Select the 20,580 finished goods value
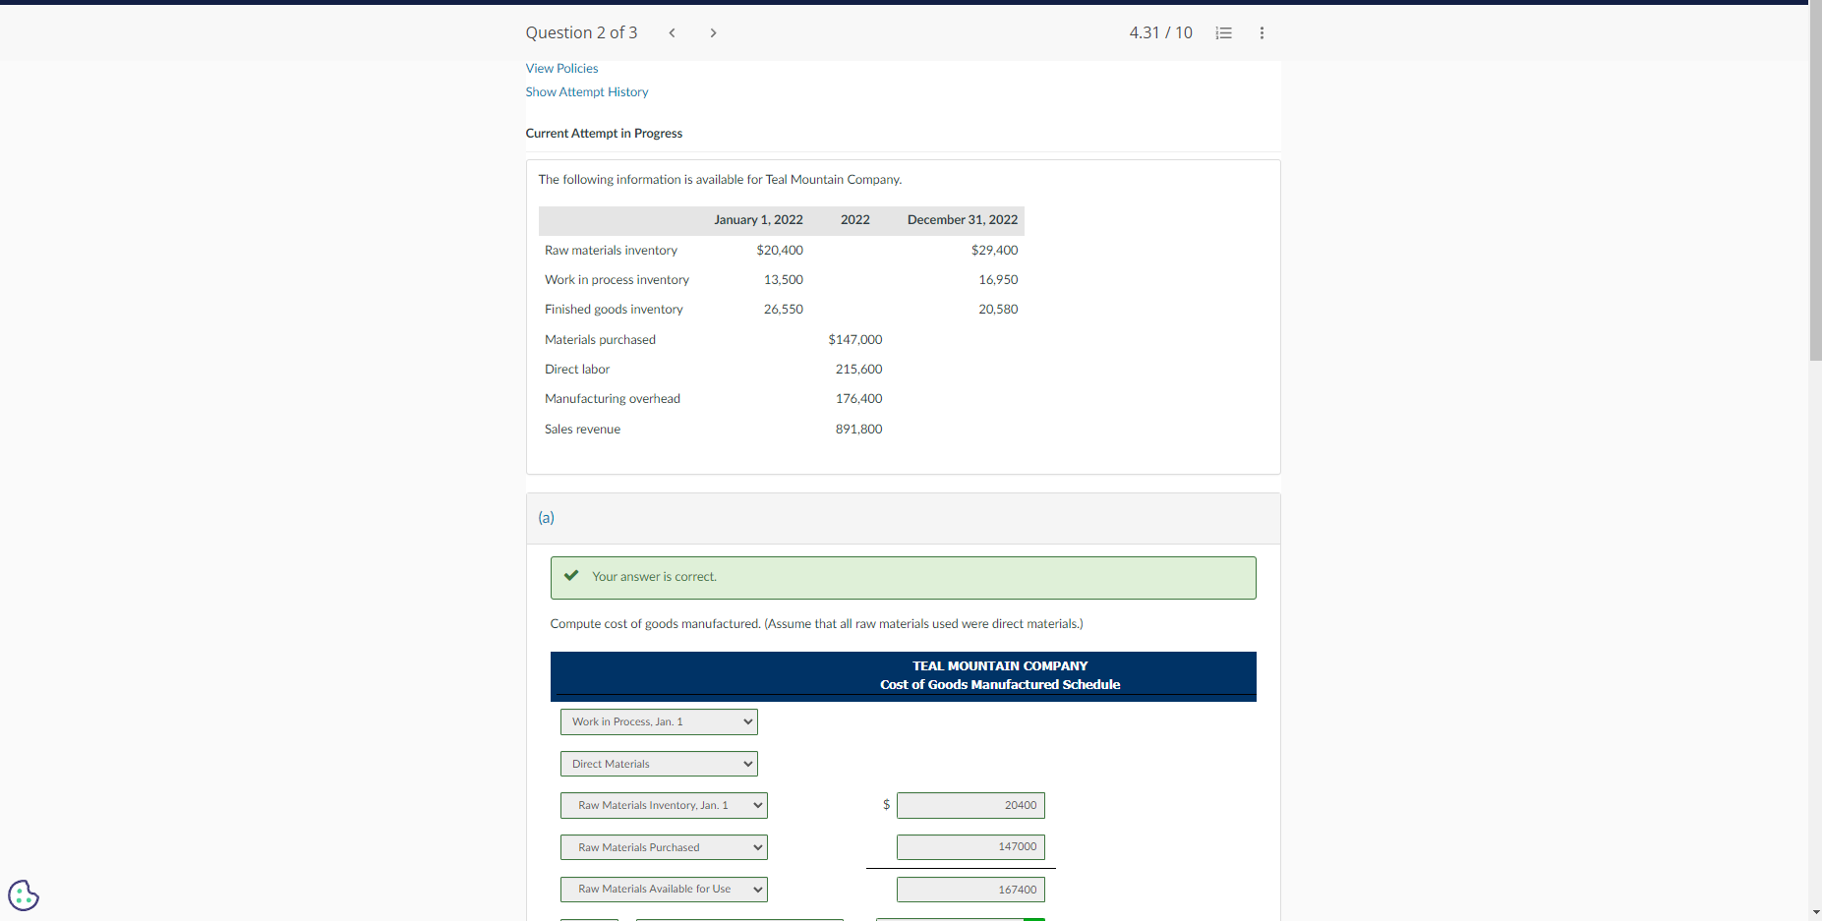1822x921 pixels. [x=998, y=309]
